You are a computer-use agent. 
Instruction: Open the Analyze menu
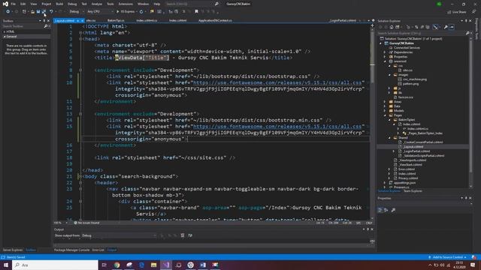coord(97,4)
